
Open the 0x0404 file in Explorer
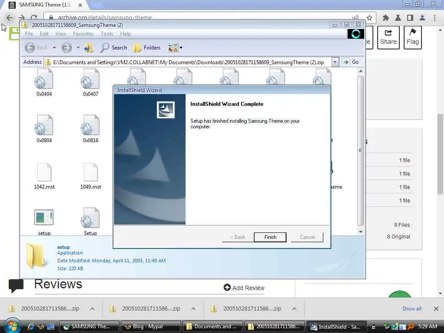pos(44,82)
